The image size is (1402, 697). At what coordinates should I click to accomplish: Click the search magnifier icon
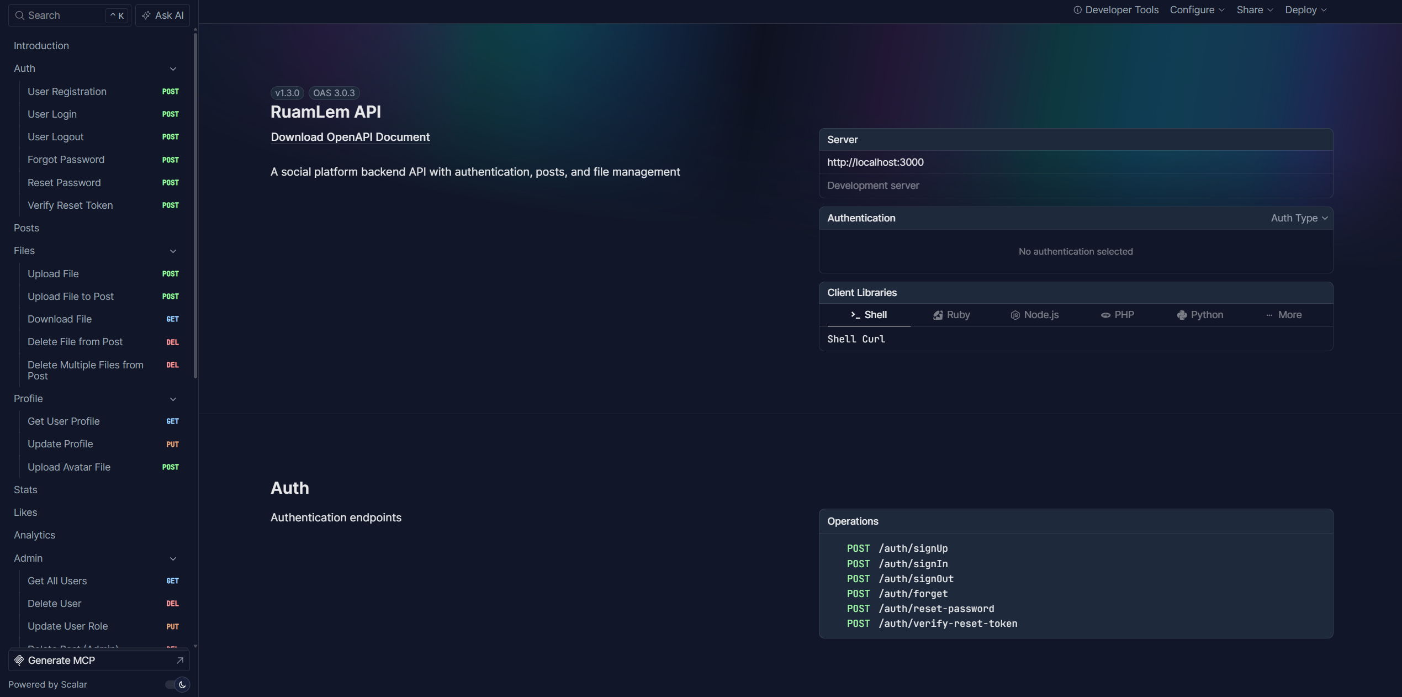(x=20, y=15)
